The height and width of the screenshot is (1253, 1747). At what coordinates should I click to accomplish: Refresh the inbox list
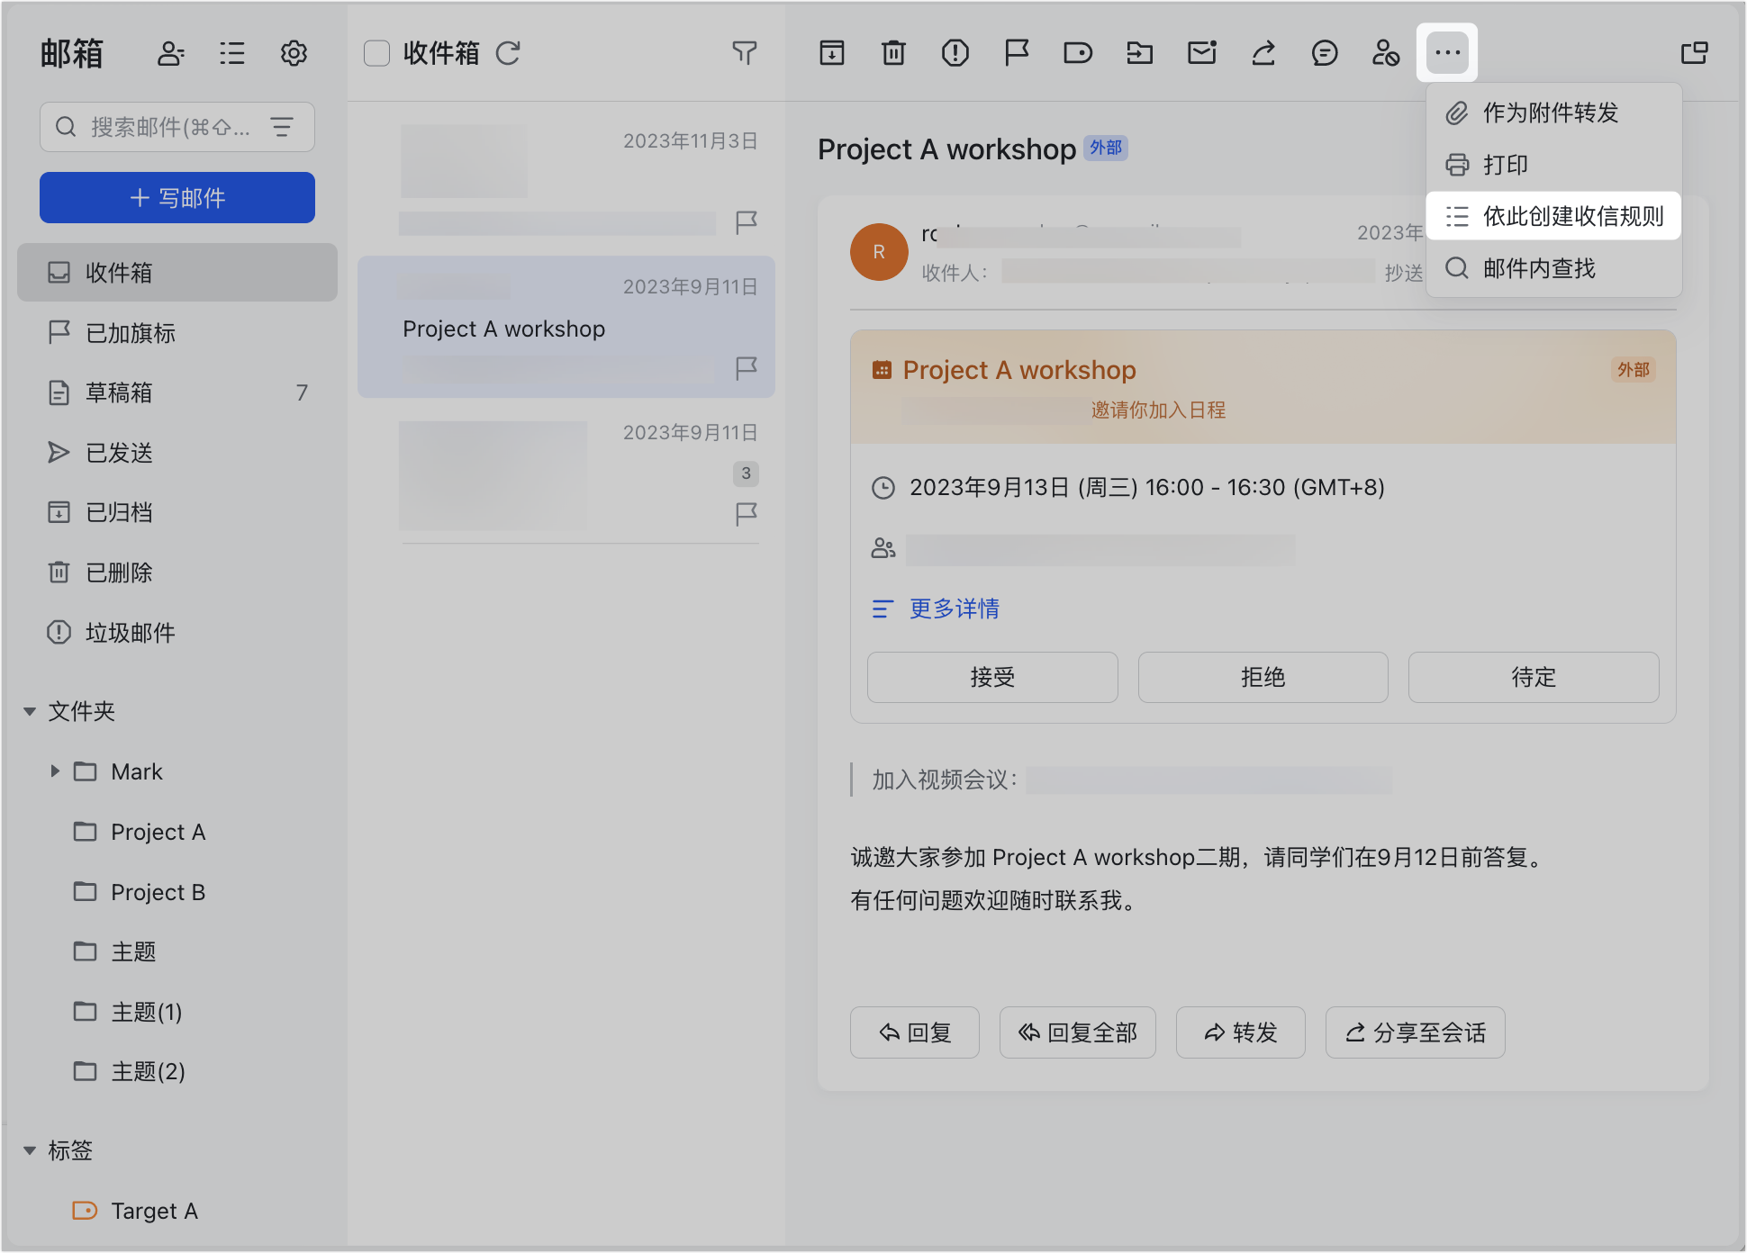[509, 54]
